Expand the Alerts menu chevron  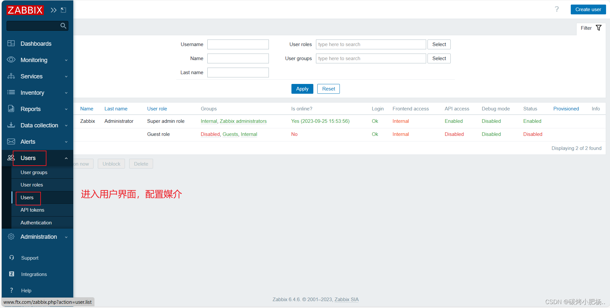[66, 142]
